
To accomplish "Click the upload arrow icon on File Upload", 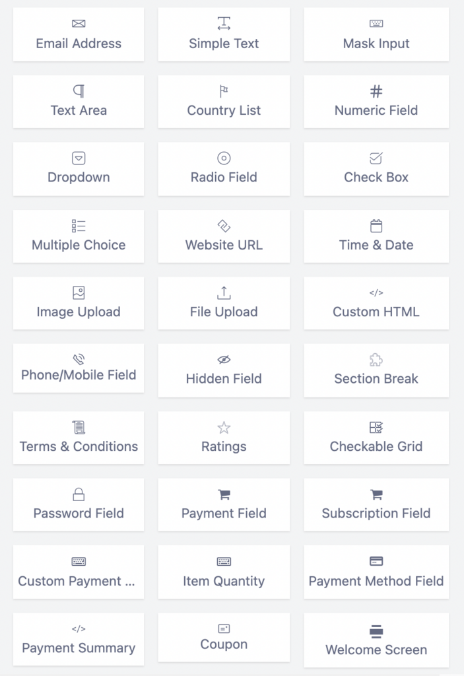I will point(224,292).
